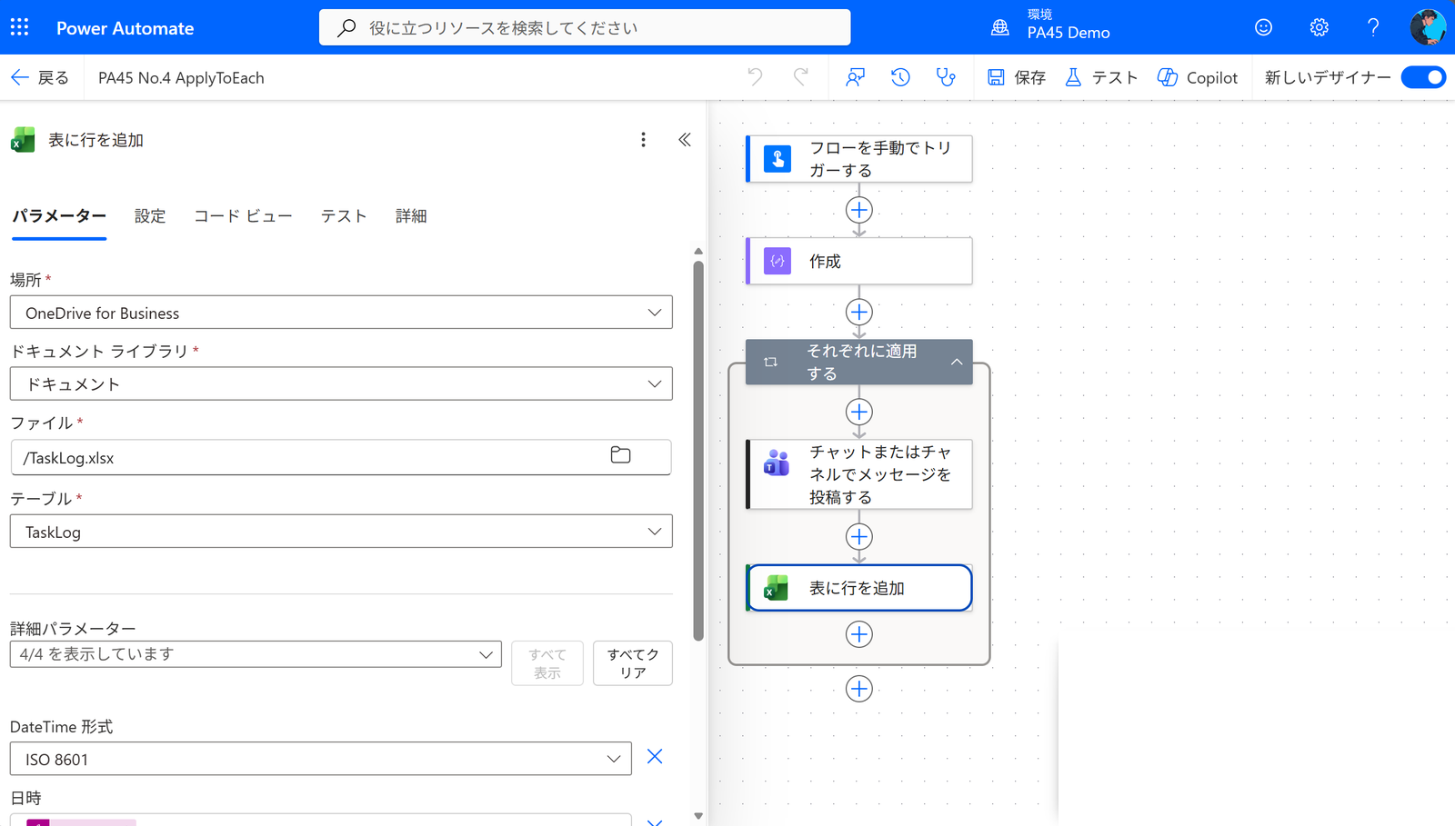
Task: Add a step below the Apply to each loop
Action: (x=859, y=689)
